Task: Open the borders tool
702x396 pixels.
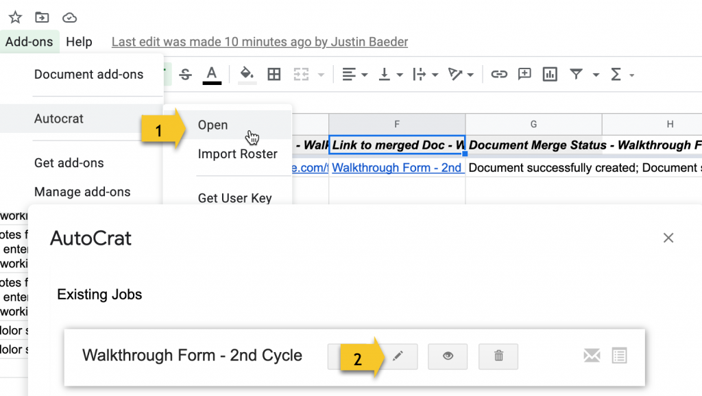Action: coord(274,74)
